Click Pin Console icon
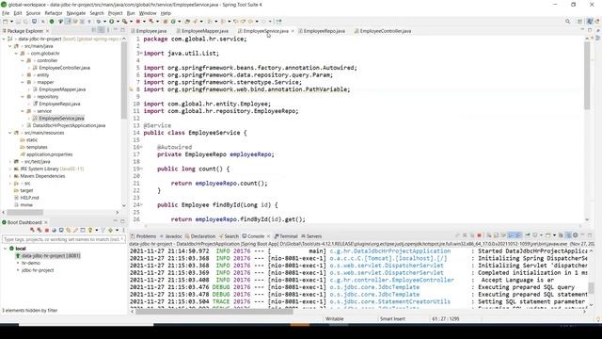 528,235
